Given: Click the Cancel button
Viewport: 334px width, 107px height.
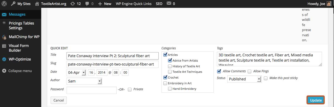Looking at the screenshot, I should [59, 100].
